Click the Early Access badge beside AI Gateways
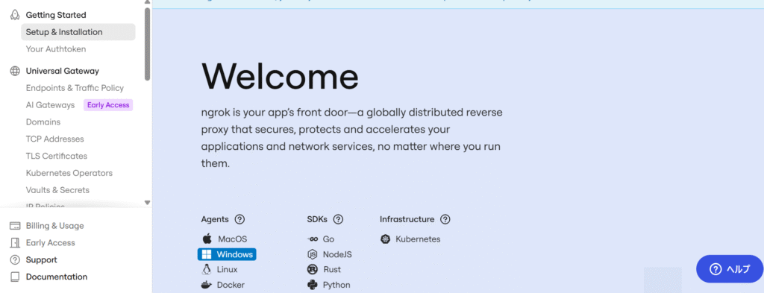The height and width of the screenshot is (293, 764). pyautogui.click(x=108, y=105)
